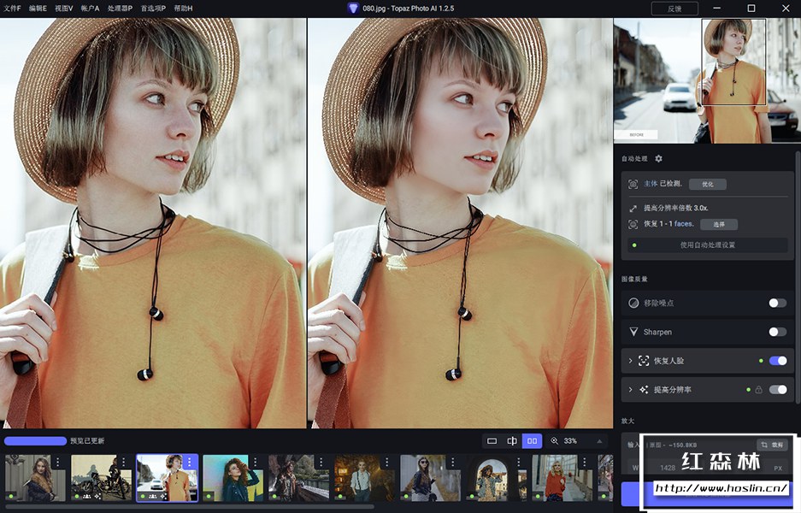
Task: Select the woman with teal background thumbnail
Action: pyautogui.click(x=226, y=478)
